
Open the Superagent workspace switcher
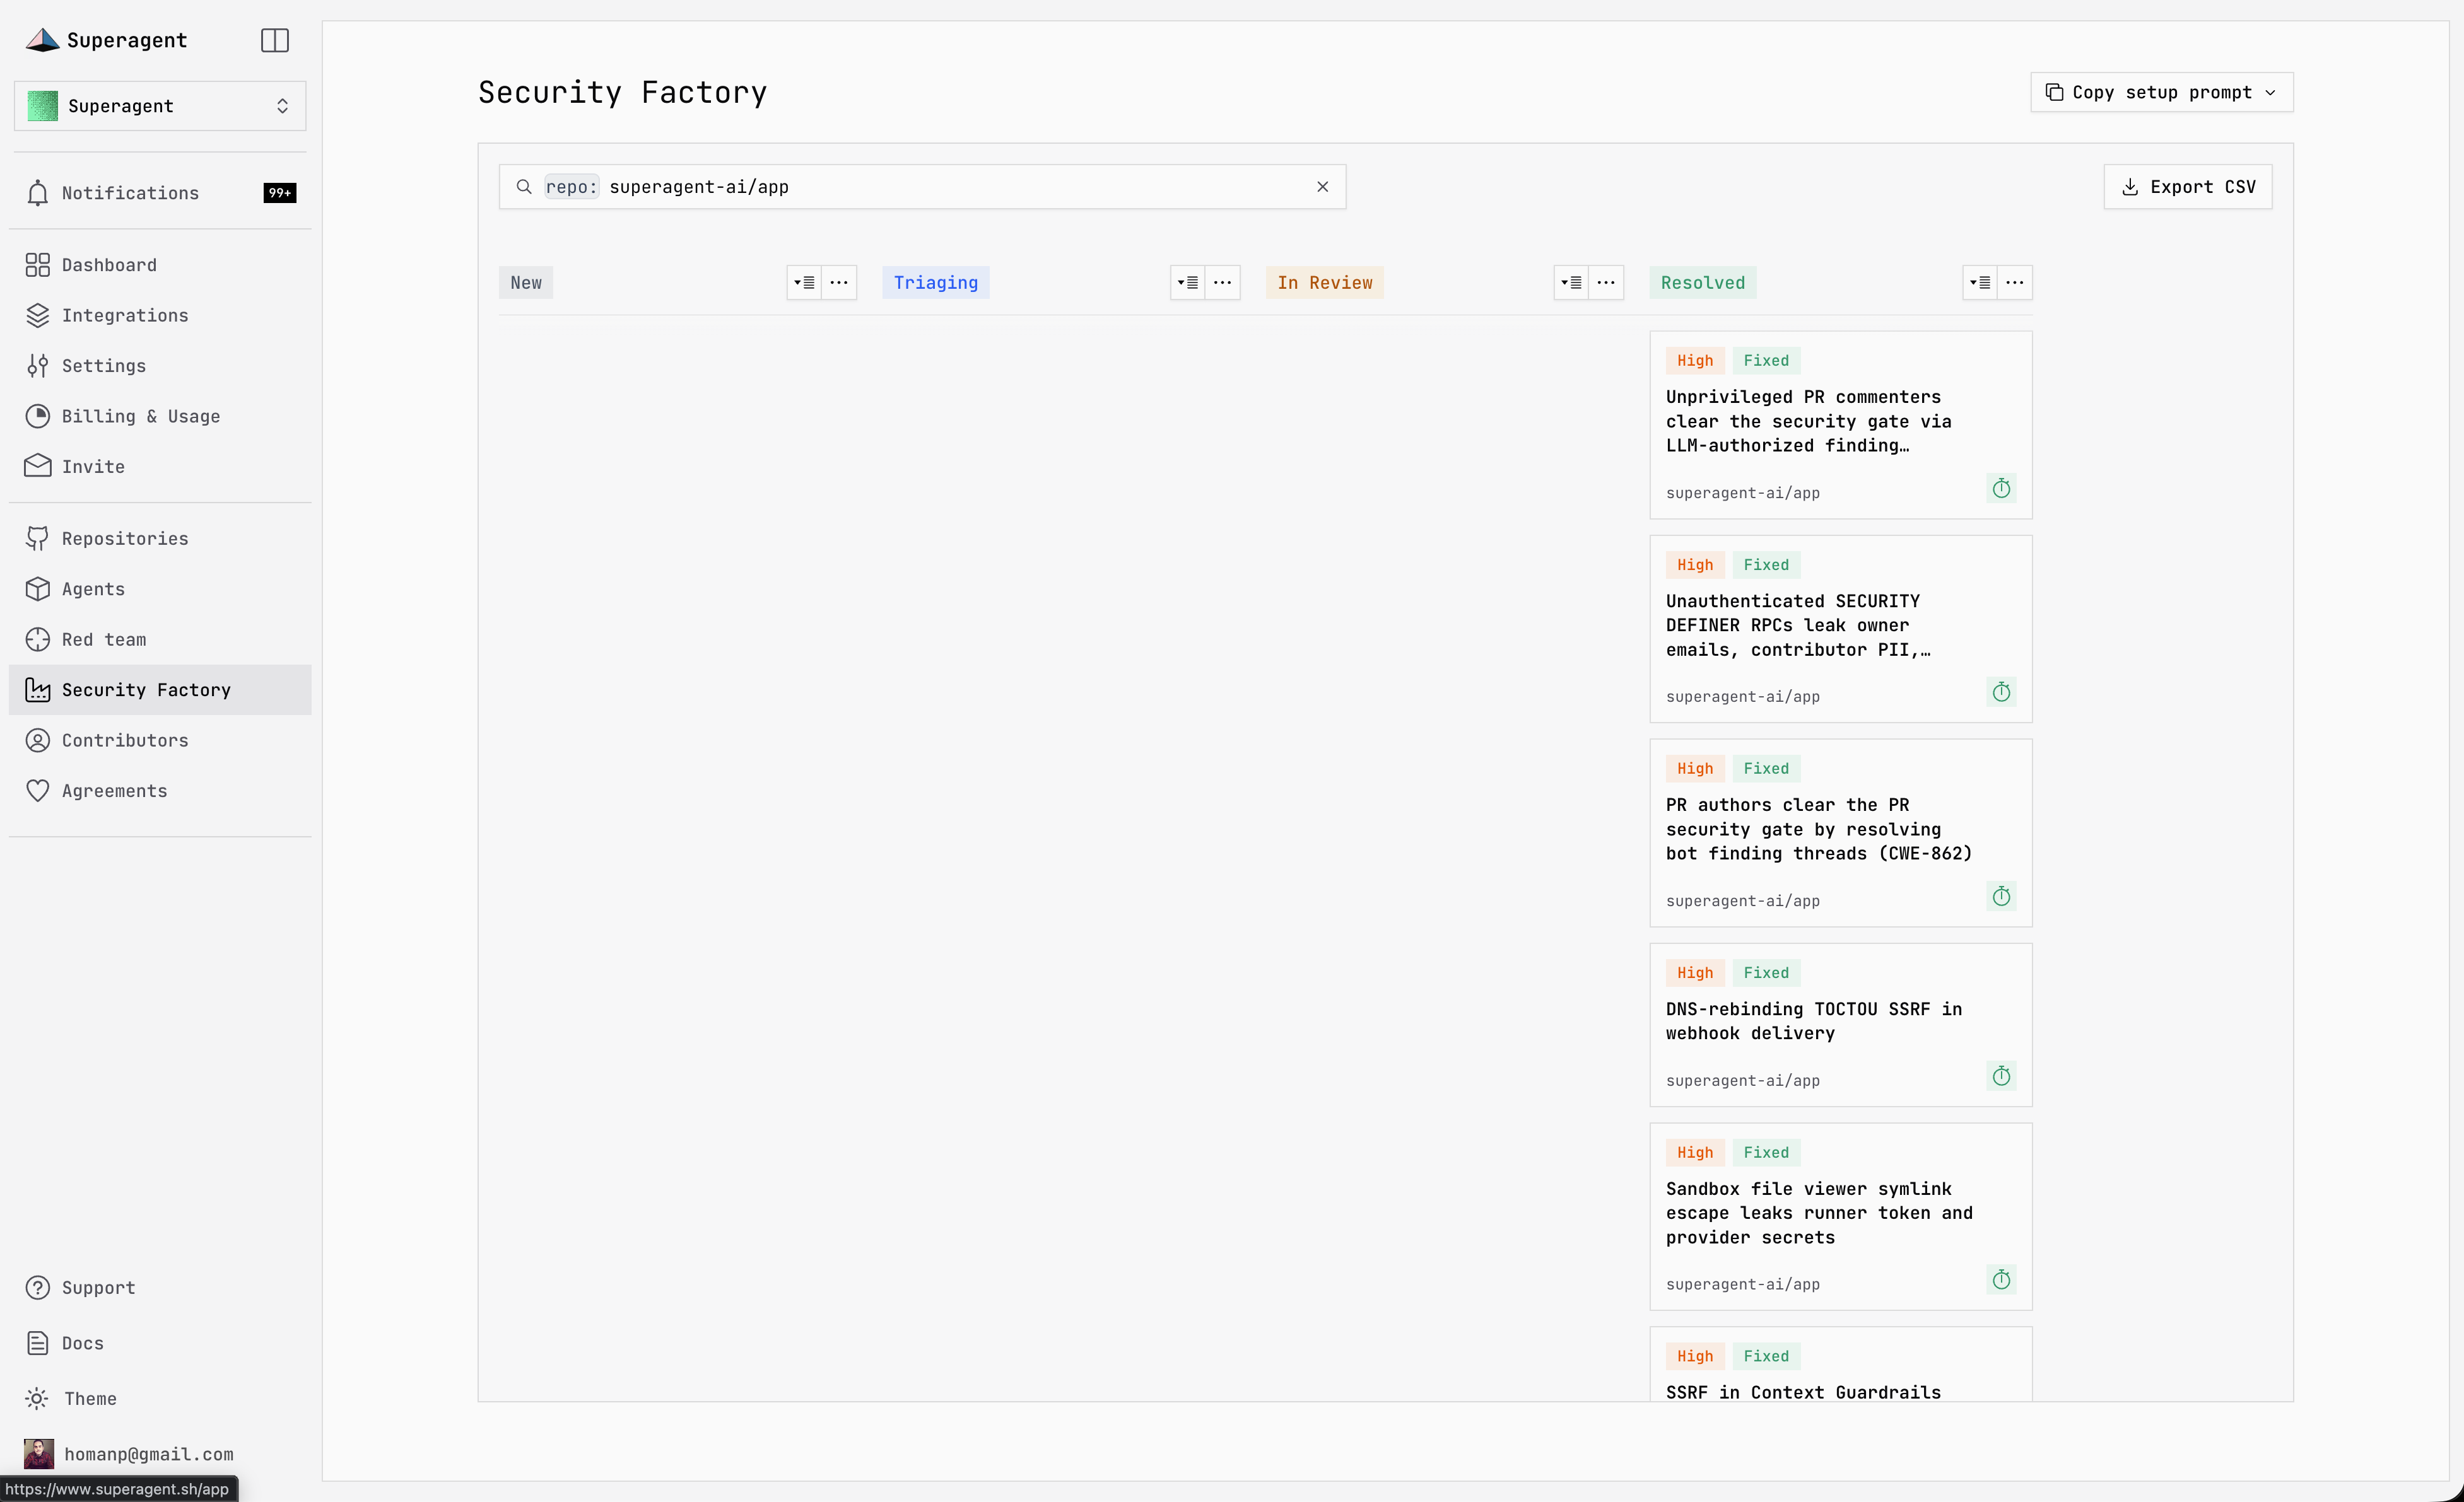point(160,106)
